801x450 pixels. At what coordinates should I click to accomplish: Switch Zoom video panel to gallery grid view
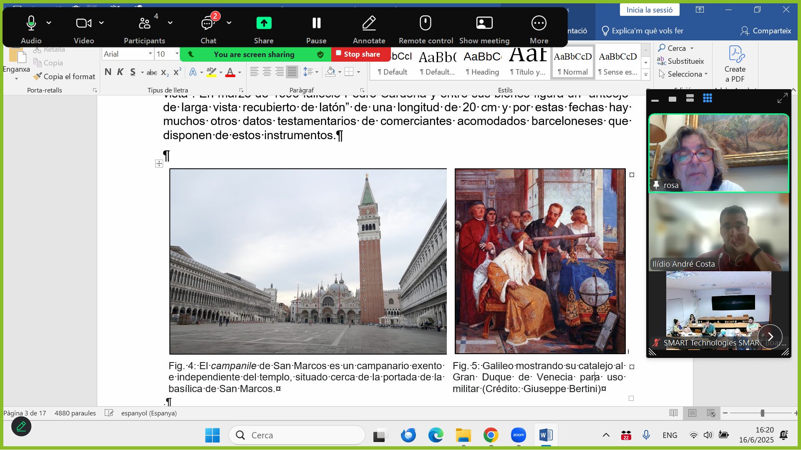tap(708, 99)
